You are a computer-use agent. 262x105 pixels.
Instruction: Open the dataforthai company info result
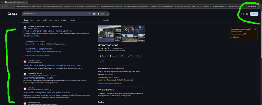click(x=47, y=92)
